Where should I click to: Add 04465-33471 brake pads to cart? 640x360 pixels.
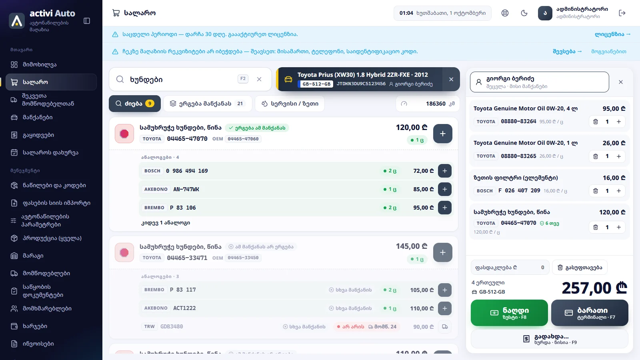(443, 252)
